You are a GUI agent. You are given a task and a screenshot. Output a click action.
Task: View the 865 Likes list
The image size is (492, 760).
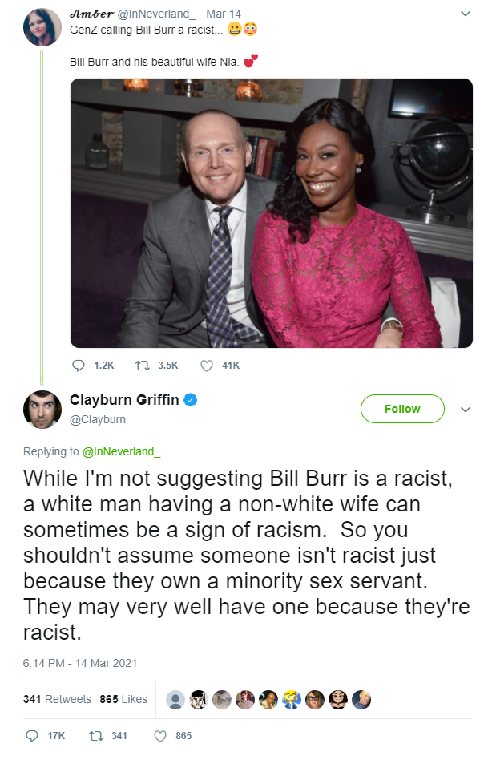[x=123, y=699]
